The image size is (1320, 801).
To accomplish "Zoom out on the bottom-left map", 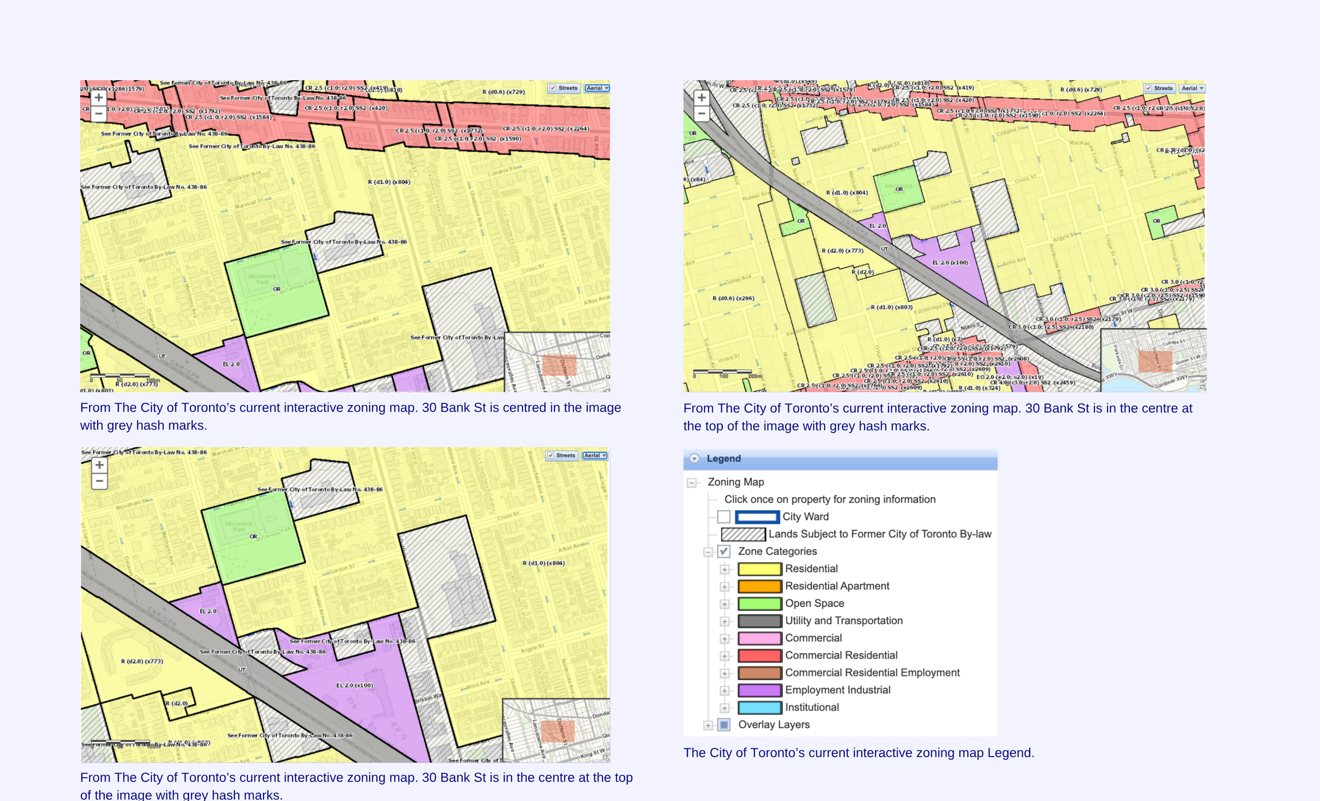I will 100,481.
